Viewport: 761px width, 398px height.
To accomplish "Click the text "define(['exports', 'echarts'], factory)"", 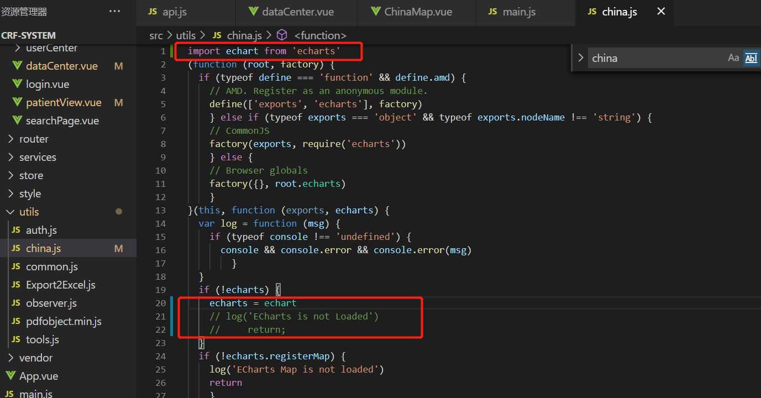I will coord(316,104).
